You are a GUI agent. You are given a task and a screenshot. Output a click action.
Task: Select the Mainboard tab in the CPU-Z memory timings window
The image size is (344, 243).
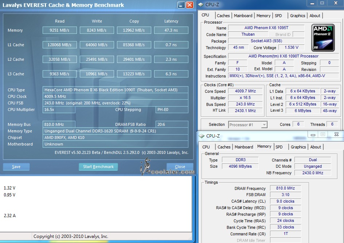(244, 147)
